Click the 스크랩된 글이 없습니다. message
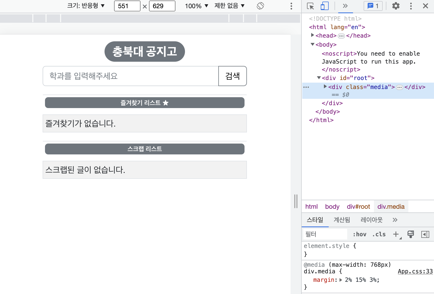Viewport: 434px width, 294px height. click(145, 170)
